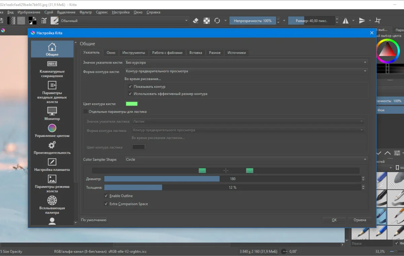Expand the Color Sampler Shape dropdown
Viewport: 404px width, 256px height.
click(246, 159)
